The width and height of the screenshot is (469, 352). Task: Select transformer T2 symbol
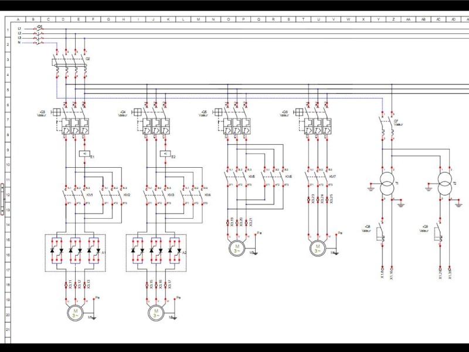(x=445, y=184)
